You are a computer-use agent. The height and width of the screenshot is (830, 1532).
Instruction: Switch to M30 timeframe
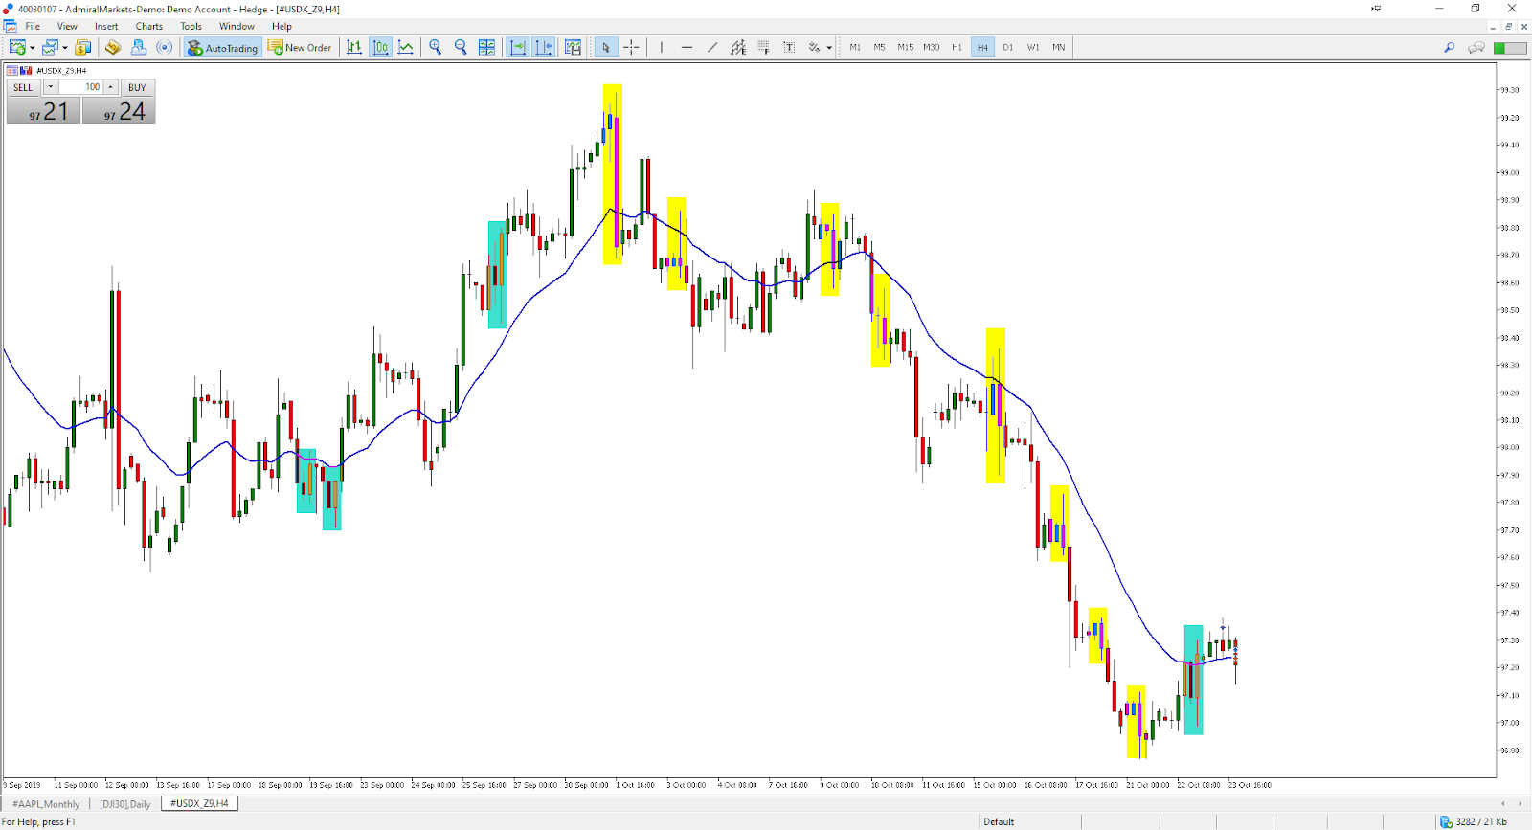(x=932, y=47)
